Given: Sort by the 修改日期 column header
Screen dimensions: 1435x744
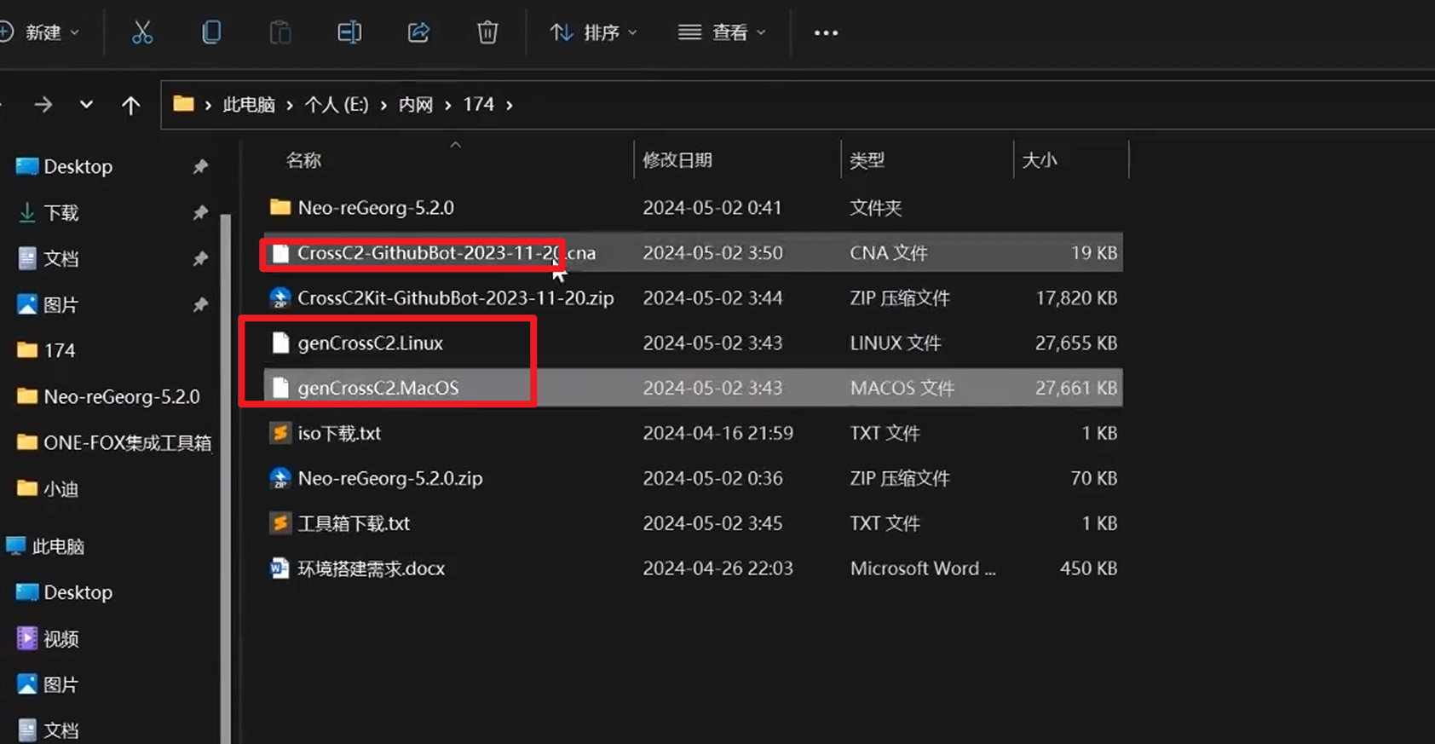Looking at the screenshot, I should coord(677,160).
